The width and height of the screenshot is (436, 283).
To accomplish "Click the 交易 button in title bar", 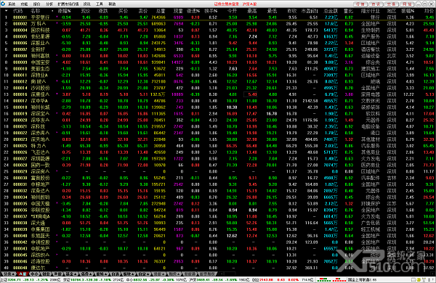I will coord(391,4).
